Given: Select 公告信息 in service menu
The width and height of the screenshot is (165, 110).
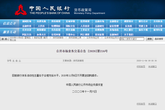Looking at the screenshot, I should pos(56,30).
